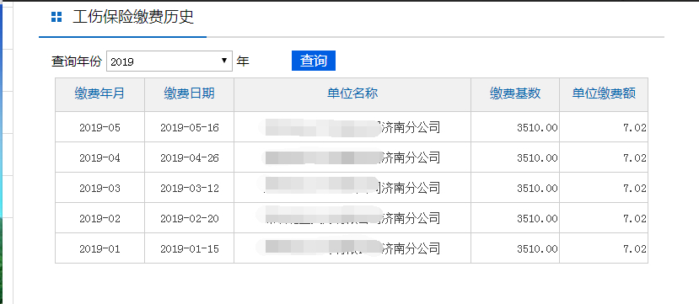Open the 查询年份 dropdown showing 2019
The width and height of the screenshot is (699, 304).
(x=169, y=61)
